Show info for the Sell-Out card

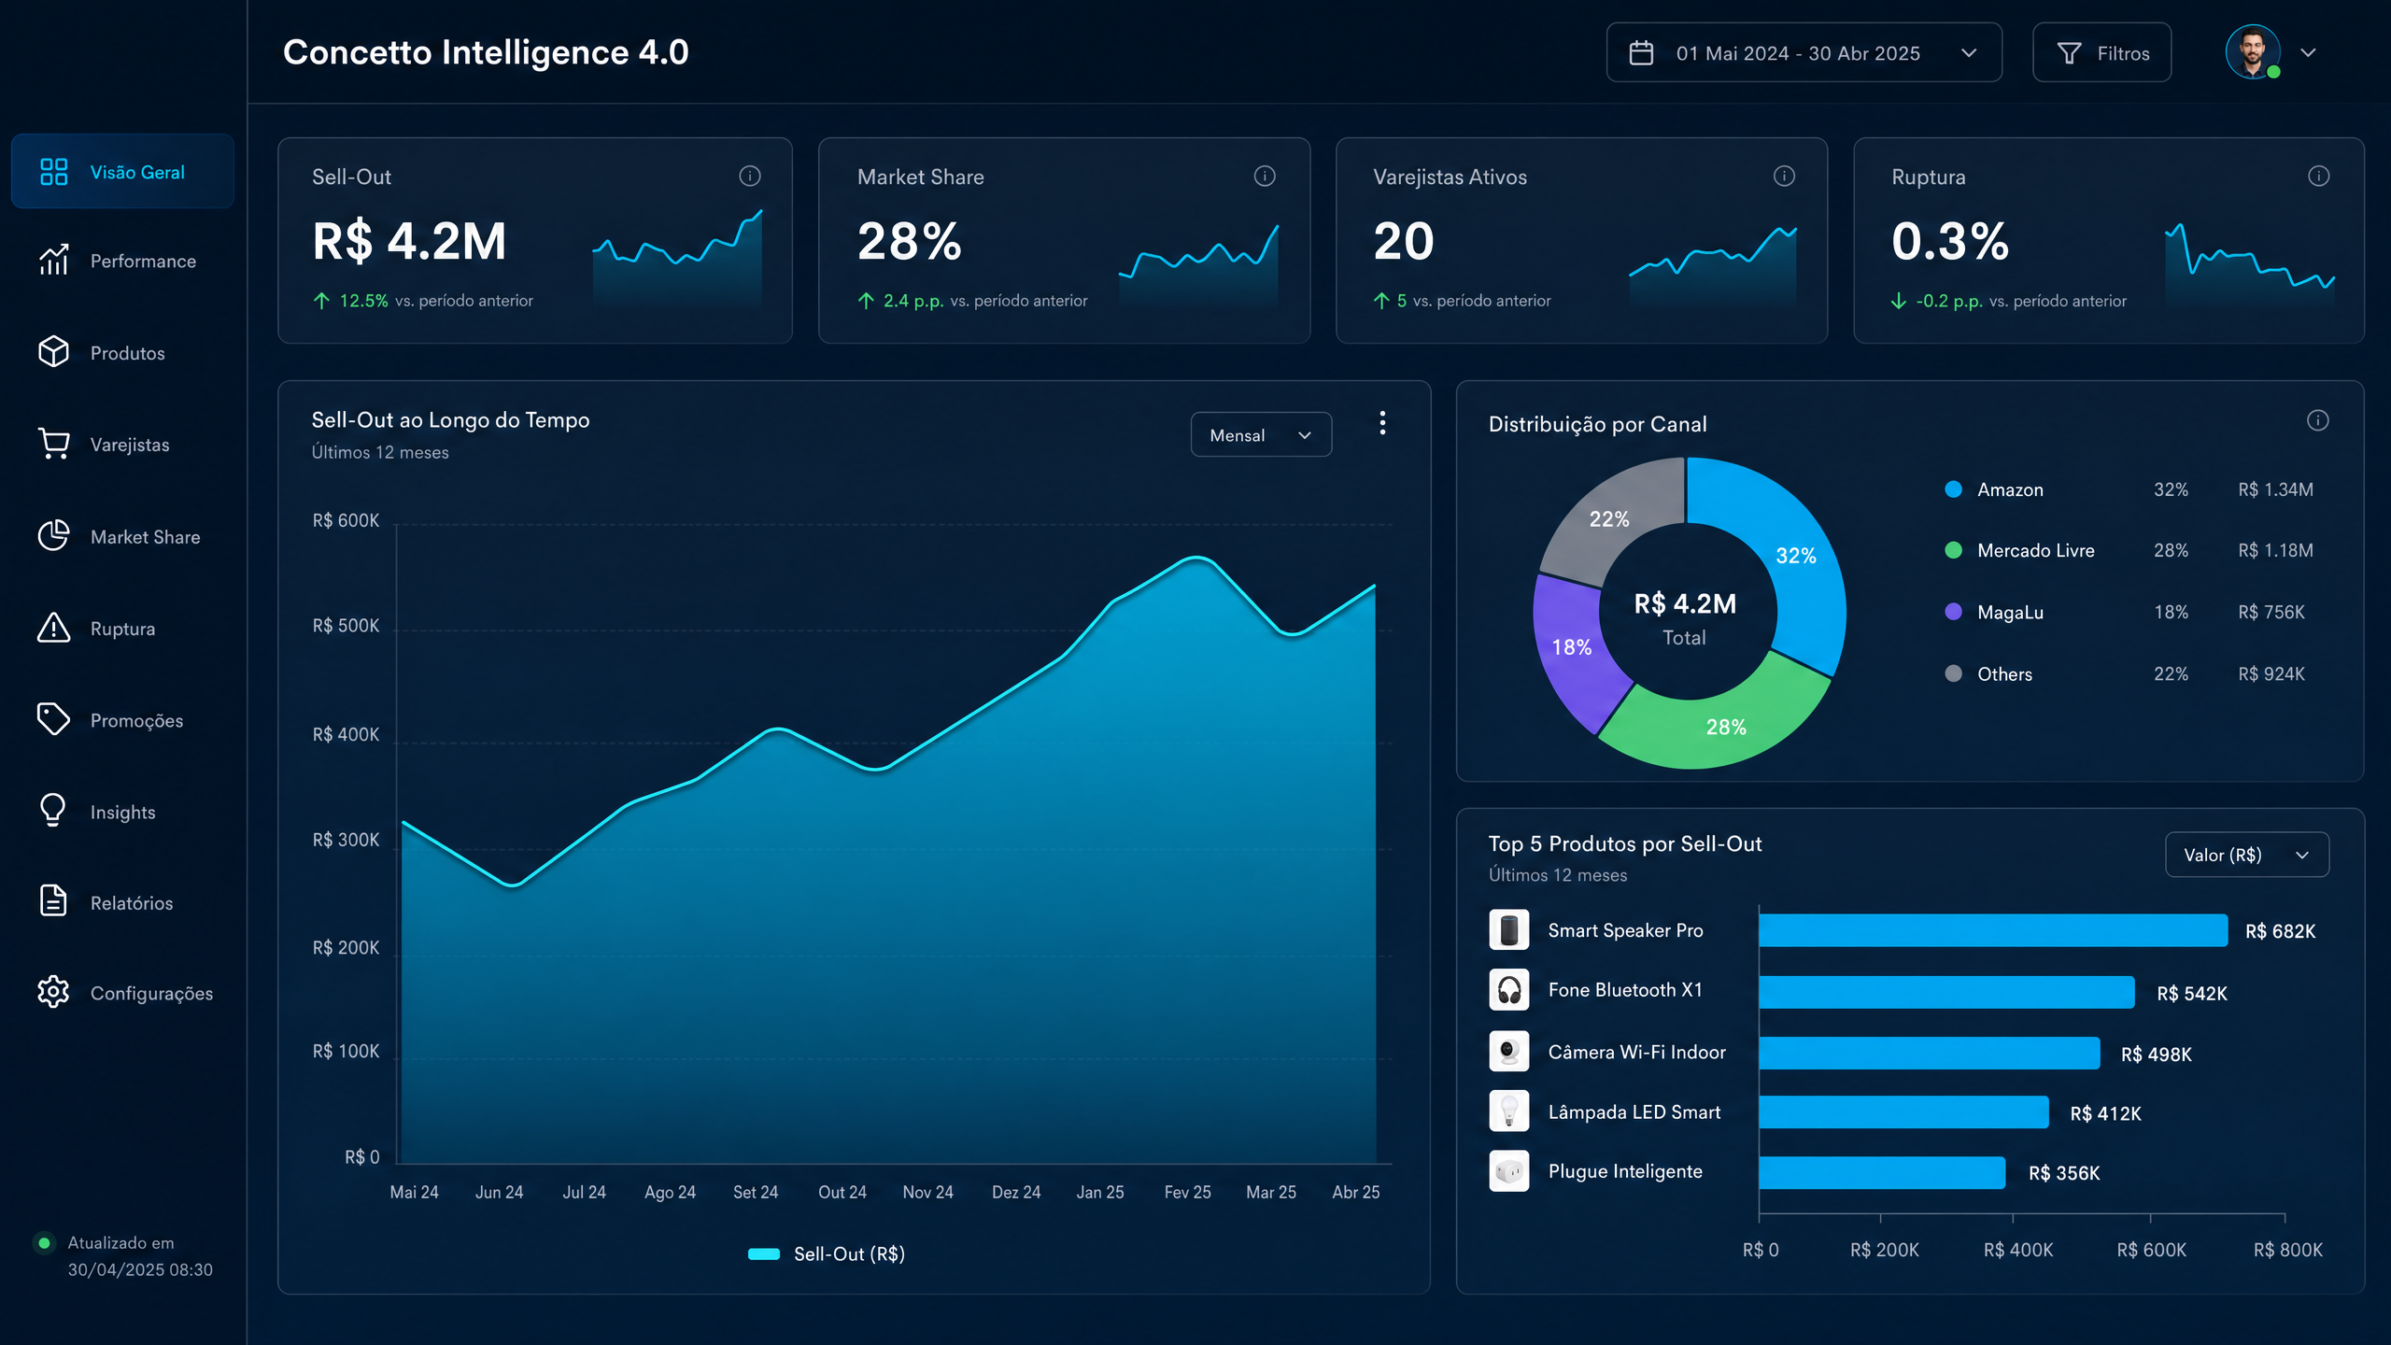[x=750, y=176]
